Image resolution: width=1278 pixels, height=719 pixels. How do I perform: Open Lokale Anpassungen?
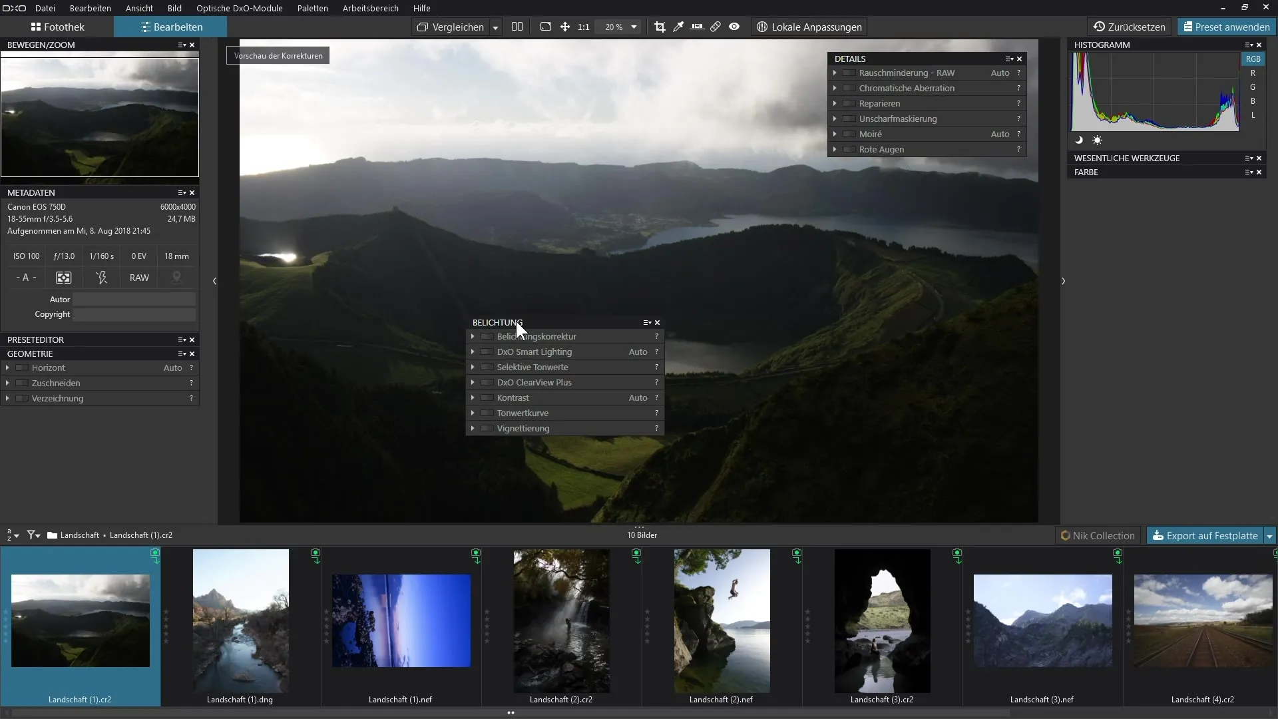coord(809,27)
